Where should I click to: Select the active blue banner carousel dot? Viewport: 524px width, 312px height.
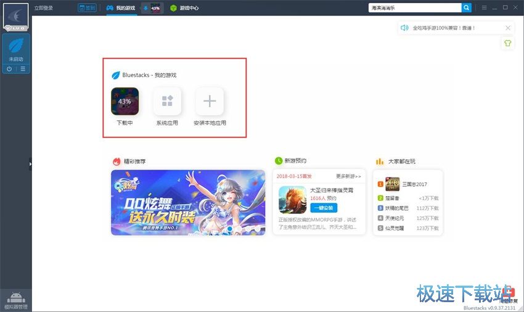tap(230, 229)
